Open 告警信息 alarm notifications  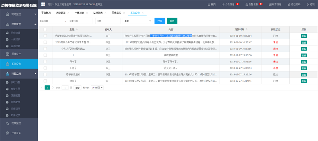coord(254,4)
